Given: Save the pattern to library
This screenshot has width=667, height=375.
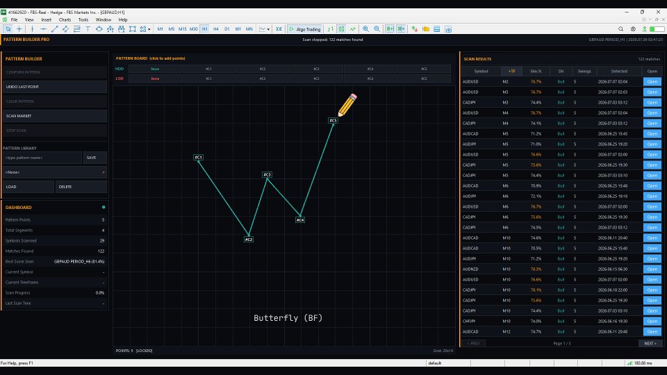Looking at the screenshot, I should point(95,158).
